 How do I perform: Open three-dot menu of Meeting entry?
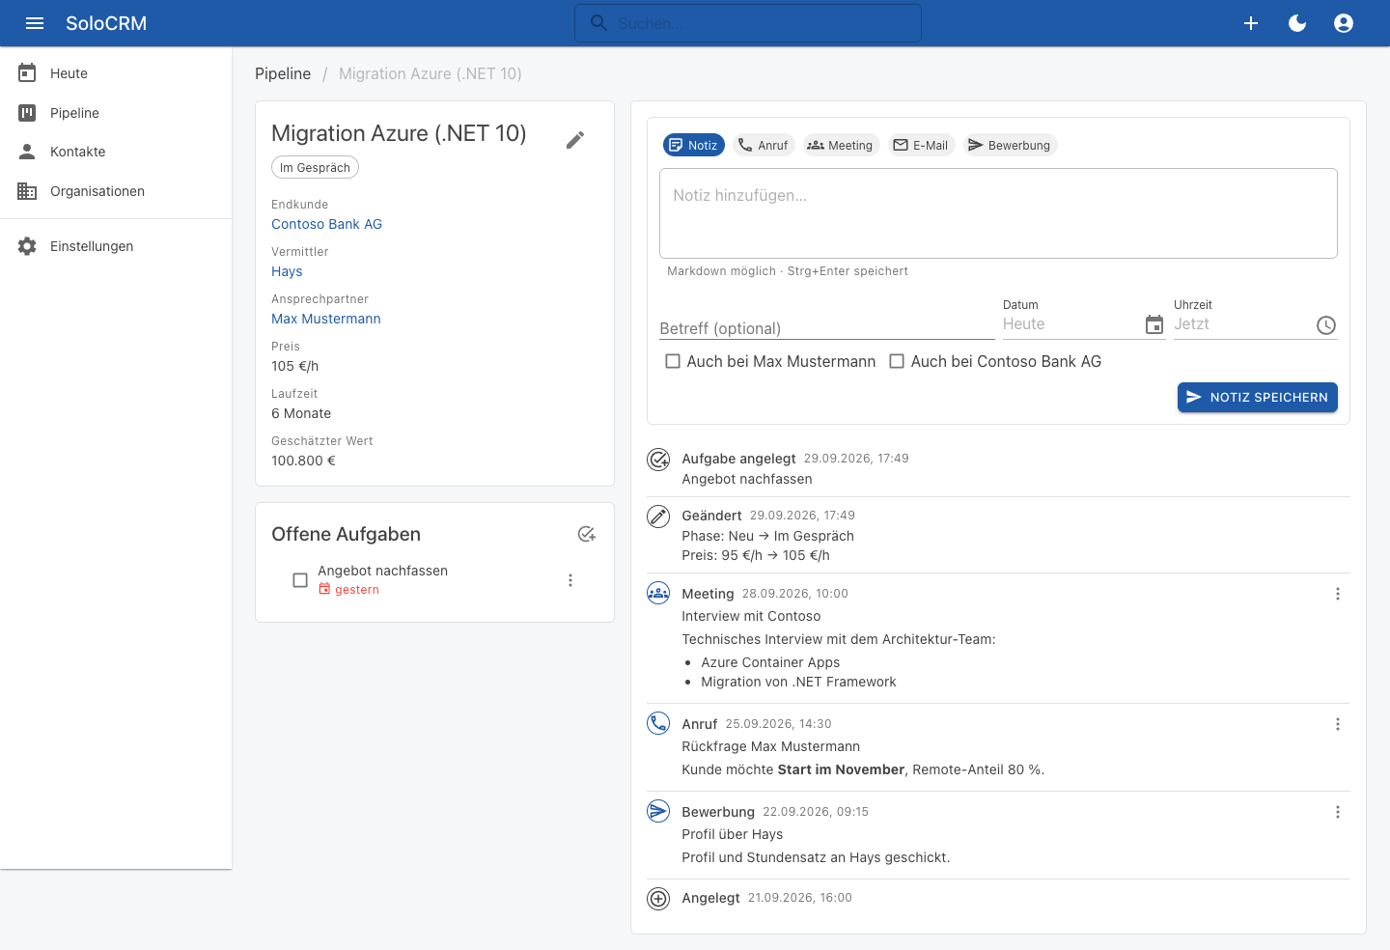click(x=1338, y=594)
